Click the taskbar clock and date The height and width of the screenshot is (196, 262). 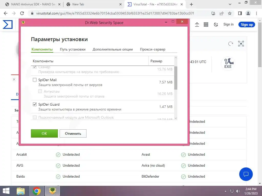(x=251, y=191)
